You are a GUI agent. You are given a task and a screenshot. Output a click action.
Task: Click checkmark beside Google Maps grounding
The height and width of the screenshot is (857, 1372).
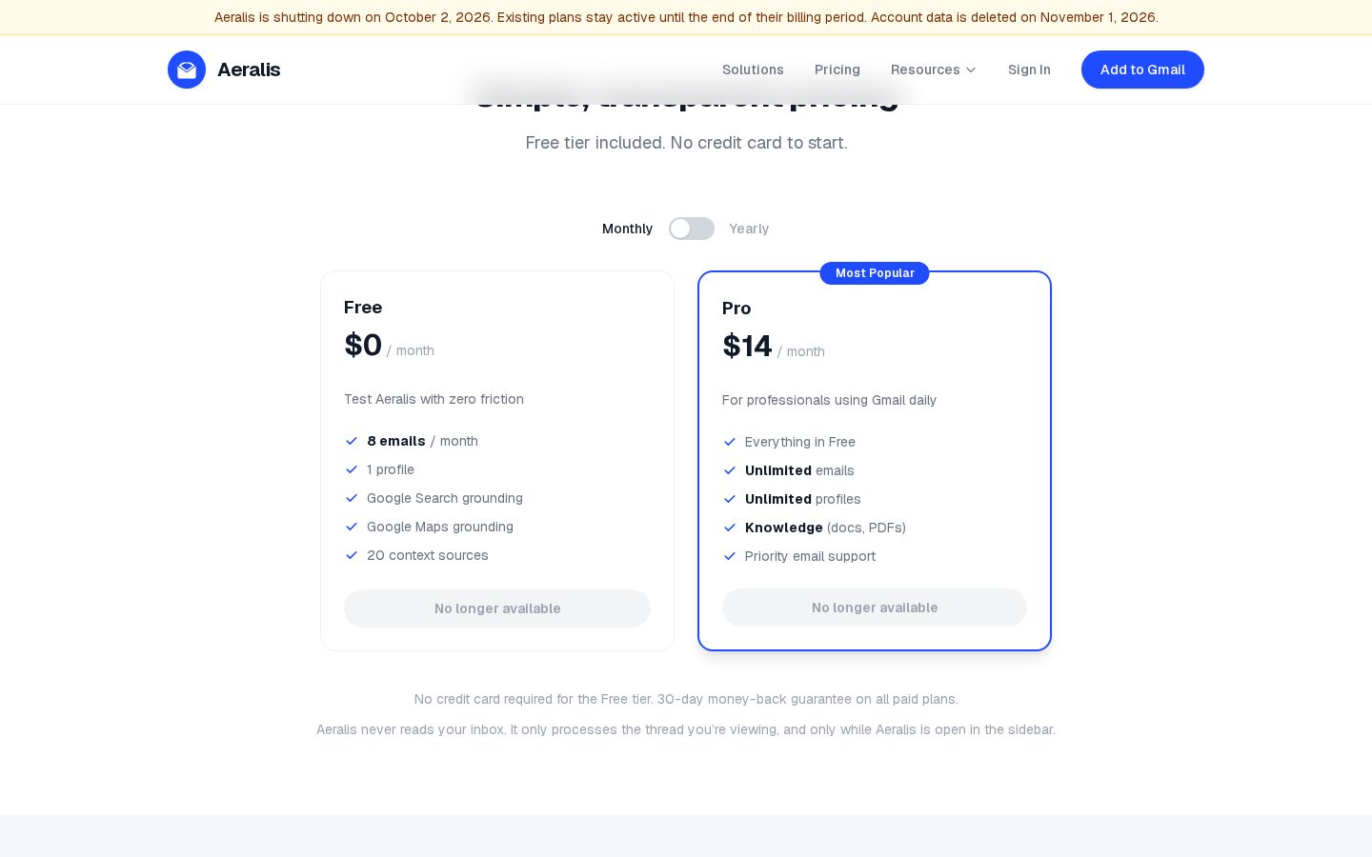352,527
